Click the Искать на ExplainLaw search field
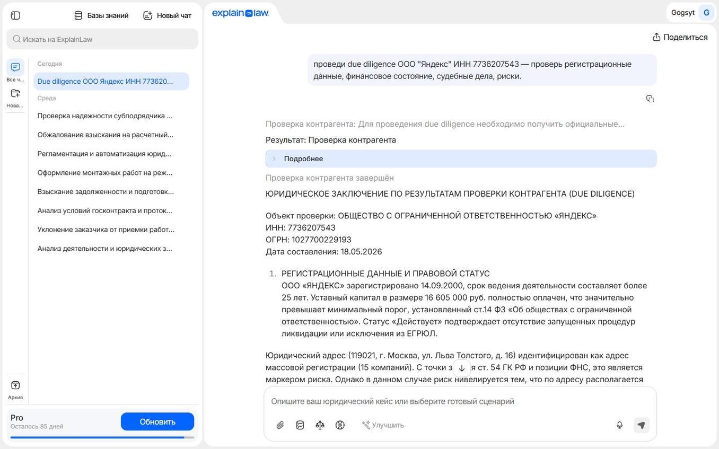The height and width of the screenshot is (449, 719). pos(102,39)
